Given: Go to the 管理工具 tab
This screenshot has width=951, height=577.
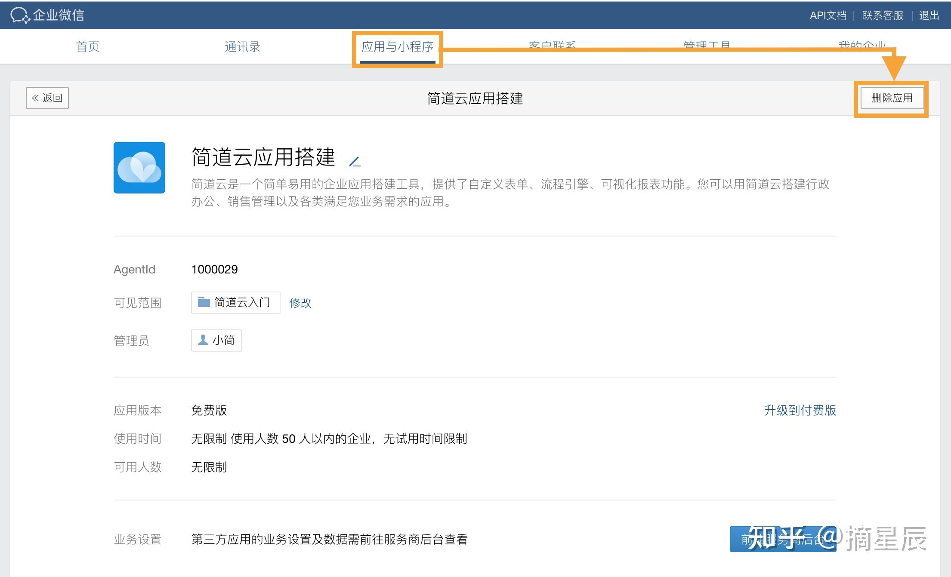Looking at the screenshot, I should coord(707,44).
